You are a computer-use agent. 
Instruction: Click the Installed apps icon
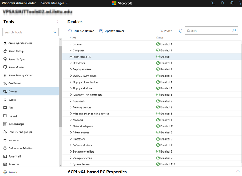click(x=5, y=124)
